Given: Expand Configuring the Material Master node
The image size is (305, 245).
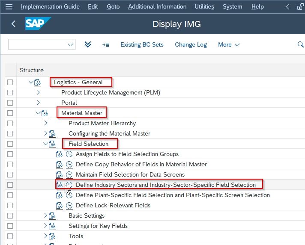Looking at the screenshot, I should pos(45,133).
